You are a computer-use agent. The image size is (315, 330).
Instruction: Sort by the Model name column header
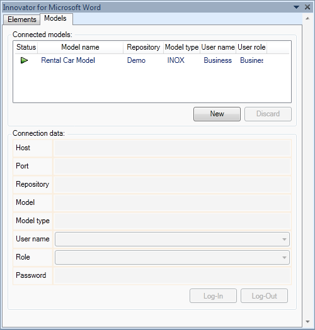tap(80, 47)
